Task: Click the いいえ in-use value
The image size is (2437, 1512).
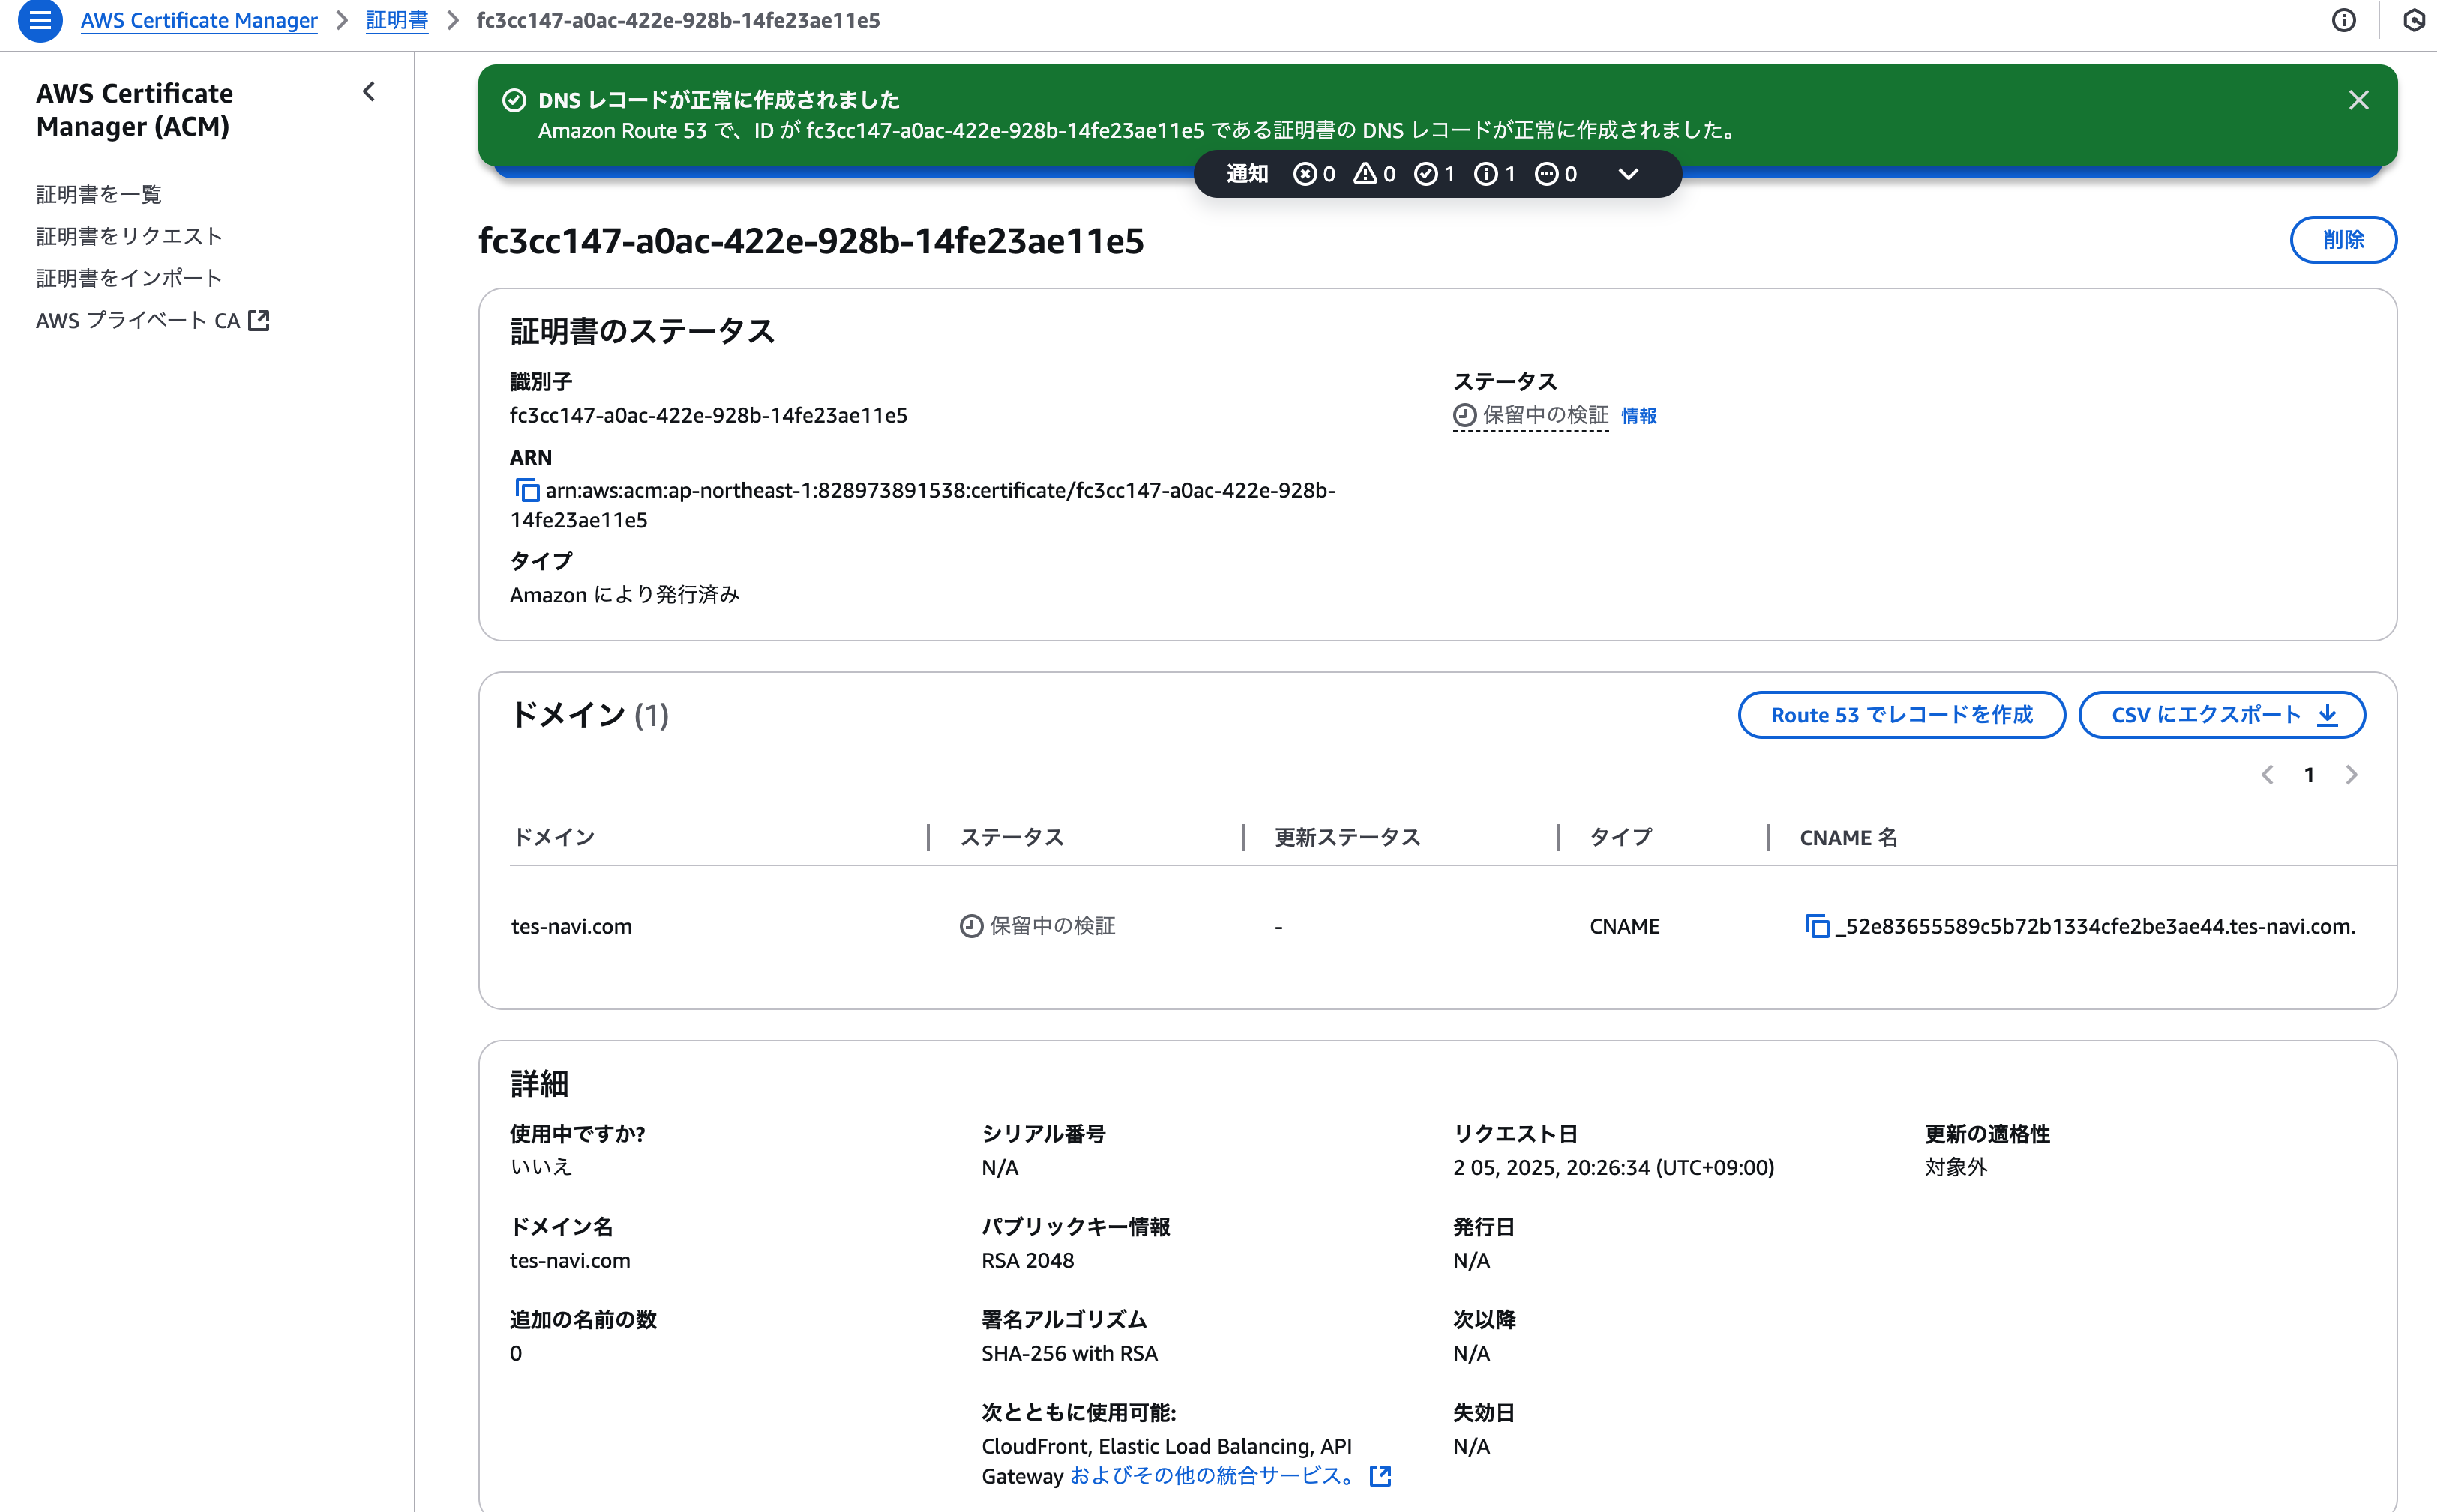Action: (x=541, y=1167)
